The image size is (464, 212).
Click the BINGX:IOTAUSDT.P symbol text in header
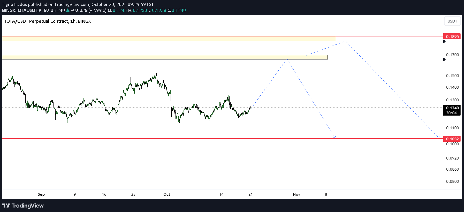click(22, 10)
